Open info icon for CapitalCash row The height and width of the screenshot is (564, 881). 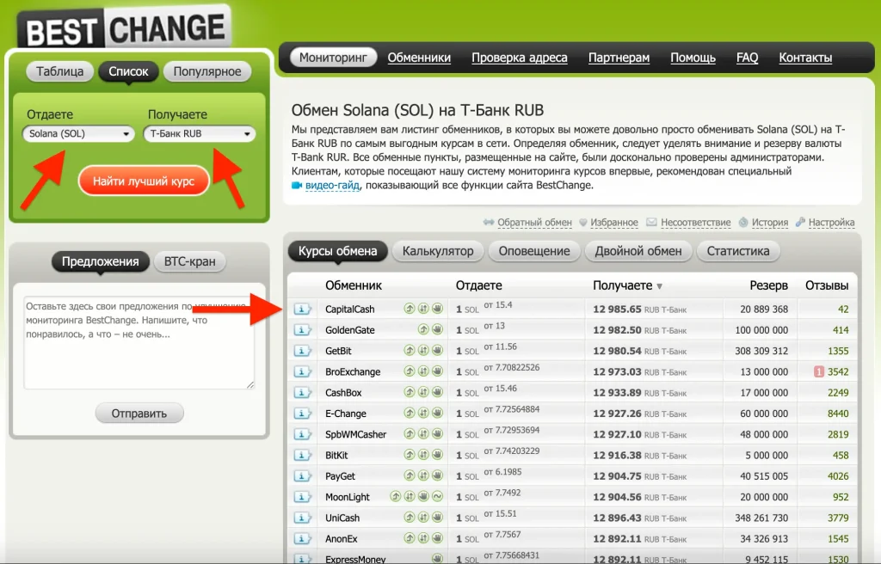tap(302, 309)
